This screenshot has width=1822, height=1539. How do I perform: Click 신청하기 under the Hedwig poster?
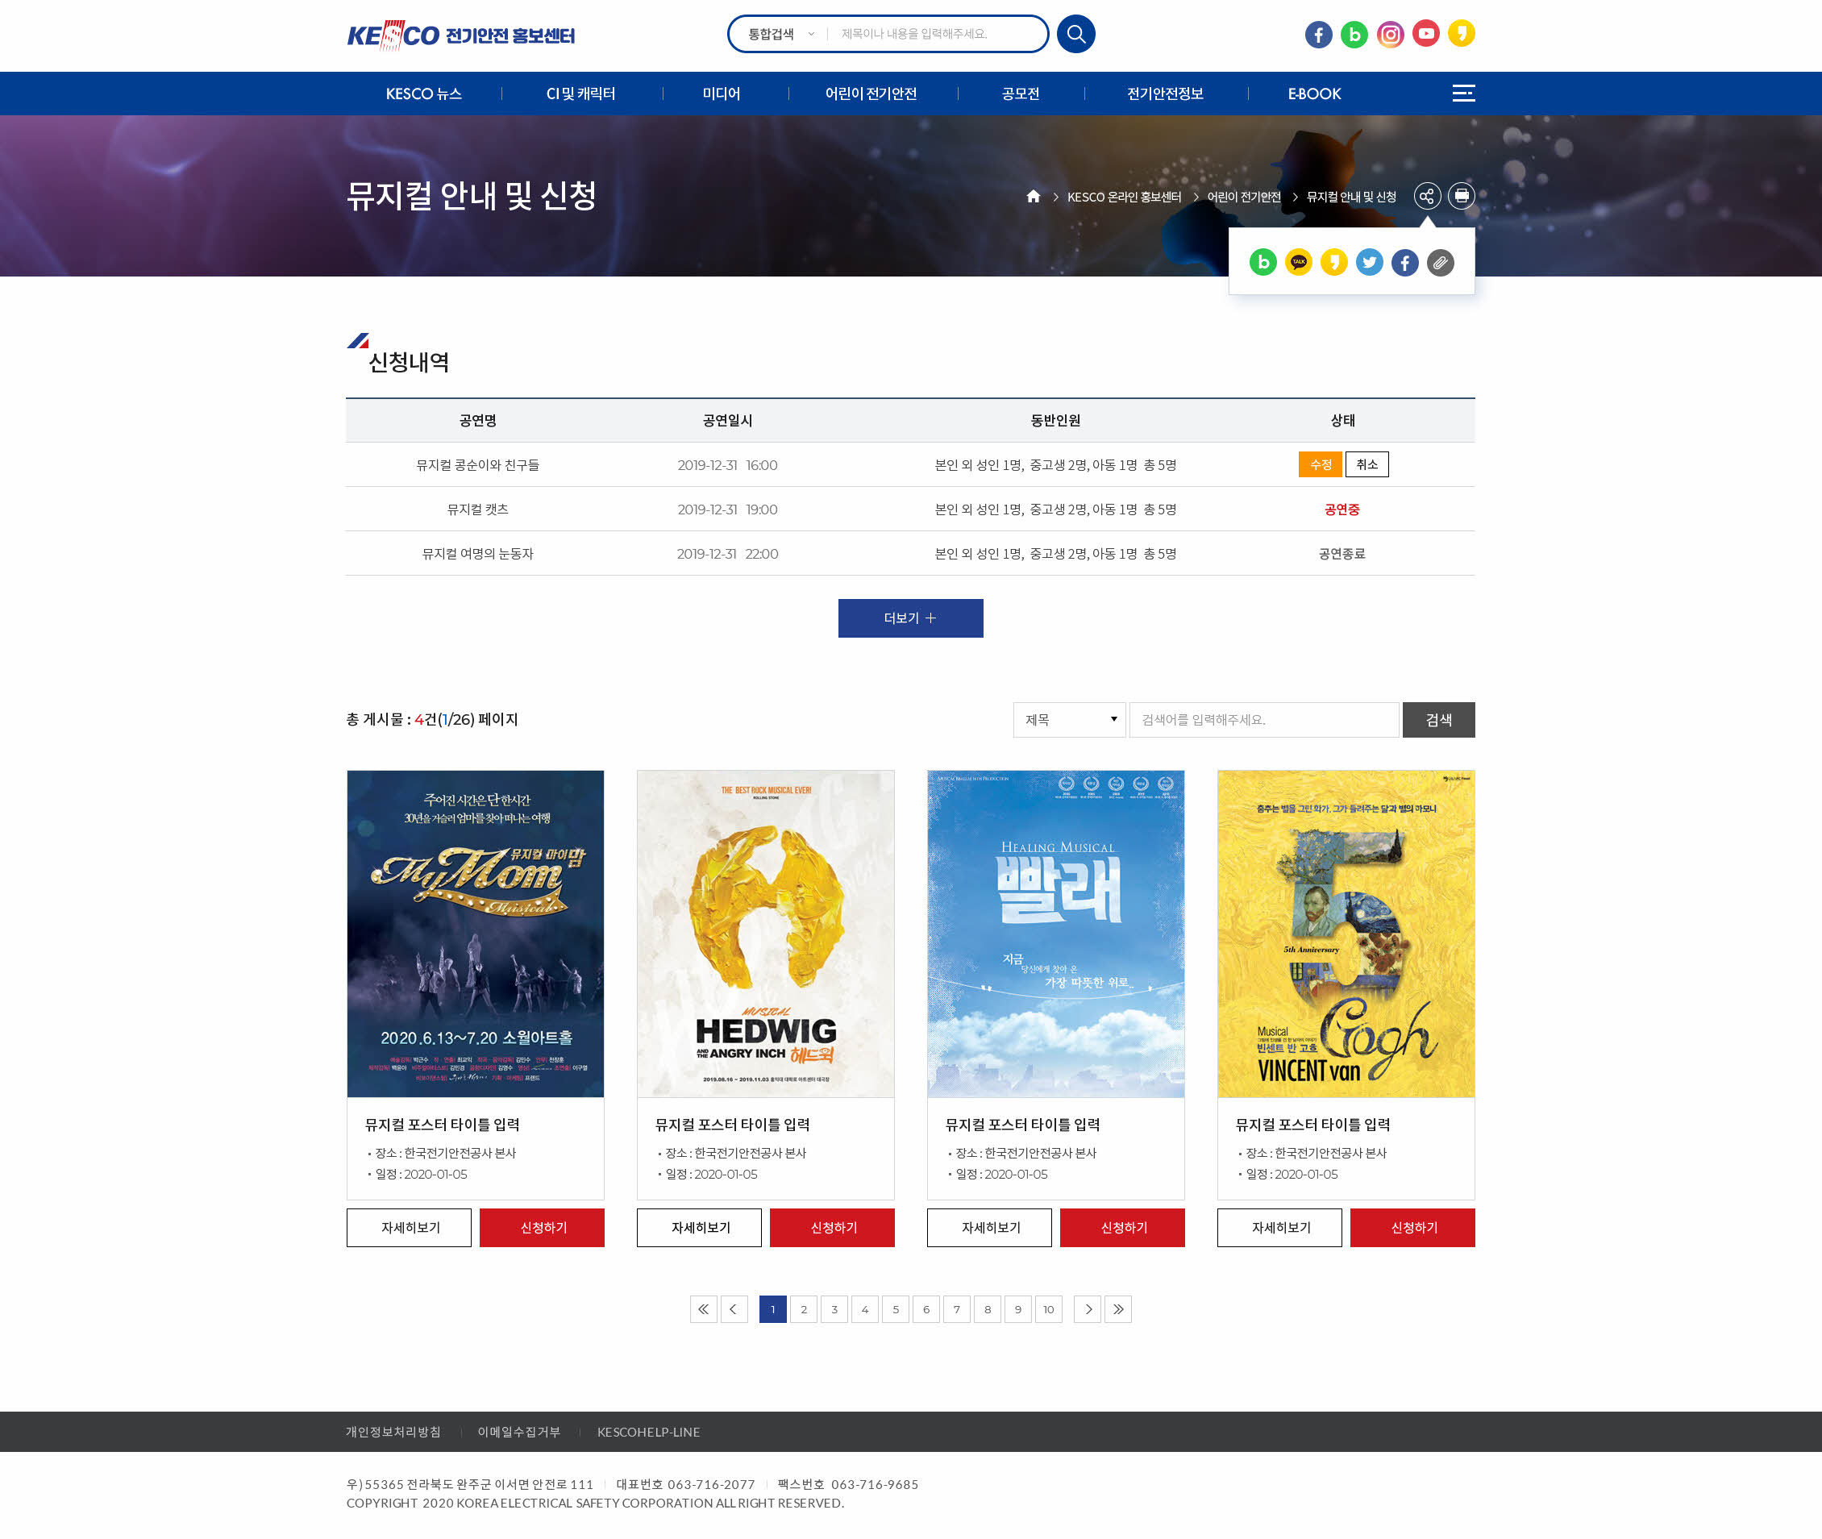[833, 1228]
